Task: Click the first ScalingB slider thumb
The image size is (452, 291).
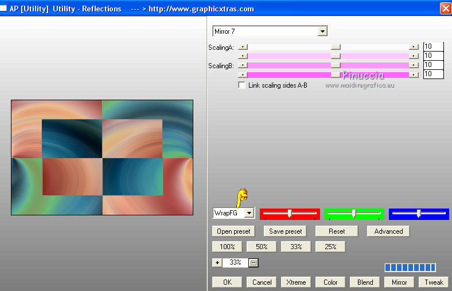Action: (336, 65)
